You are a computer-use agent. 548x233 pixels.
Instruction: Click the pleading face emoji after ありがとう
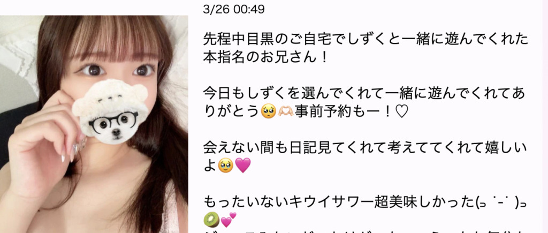[268, 112]
